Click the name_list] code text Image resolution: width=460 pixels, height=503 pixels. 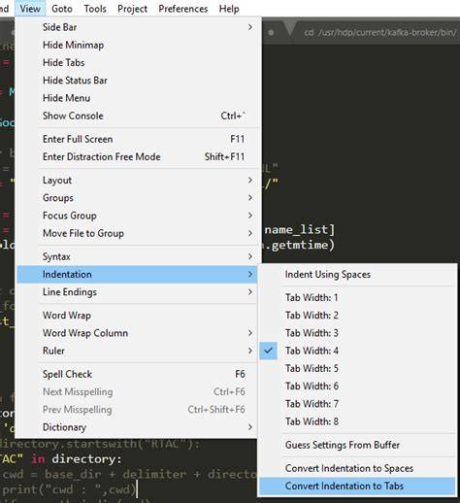[x=300, y=229]
